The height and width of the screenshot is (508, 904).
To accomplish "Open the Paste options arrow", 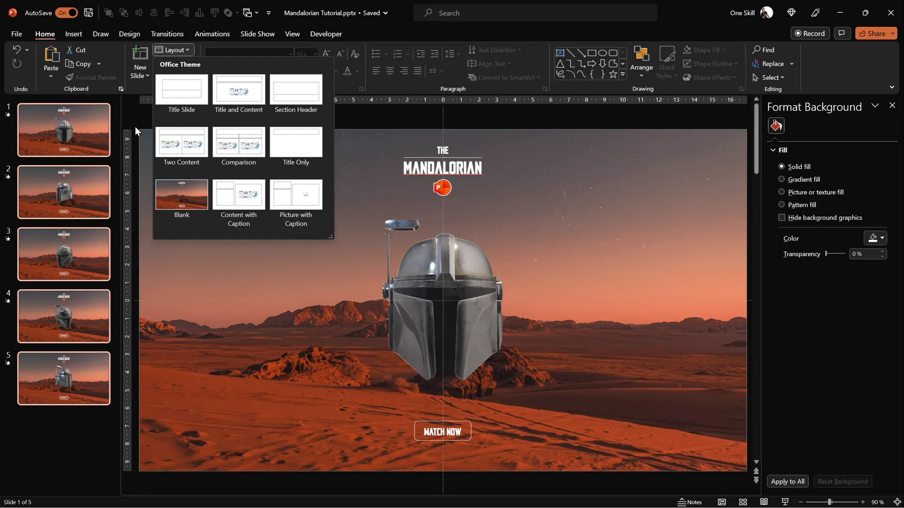I will pos(51,76).
